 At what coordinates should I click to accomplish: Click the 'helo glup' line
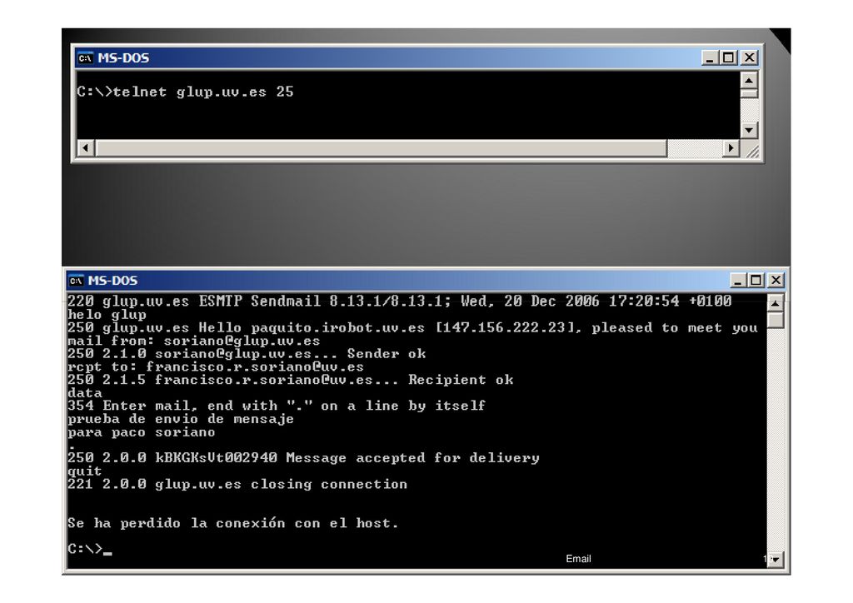coord(107,315)
